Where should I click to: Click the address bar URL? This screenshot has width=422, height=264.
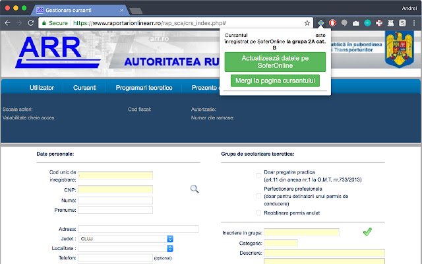click(150, 23)
